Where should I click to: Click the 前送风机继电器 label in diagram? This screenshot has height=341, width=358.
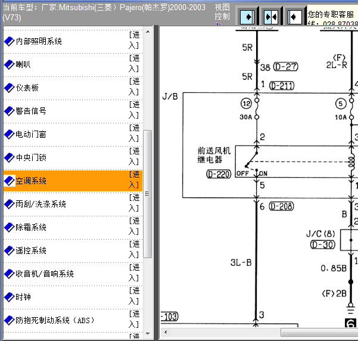[214, 155]
